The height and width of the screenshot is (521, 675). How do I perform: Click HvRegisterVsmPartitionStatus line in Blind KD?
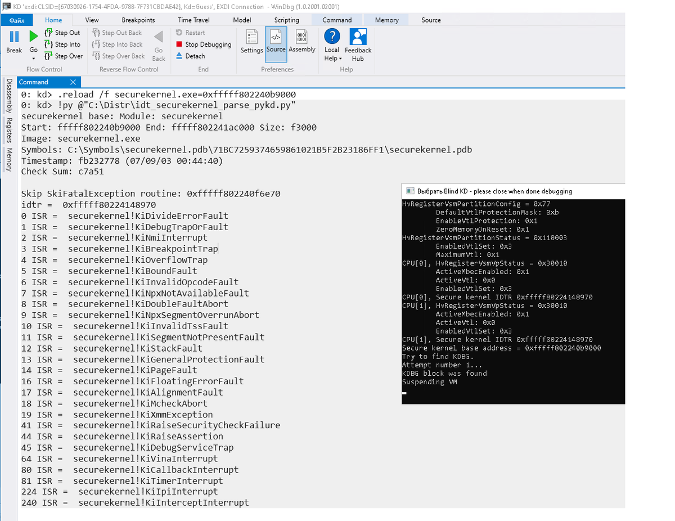pos(484,237)
